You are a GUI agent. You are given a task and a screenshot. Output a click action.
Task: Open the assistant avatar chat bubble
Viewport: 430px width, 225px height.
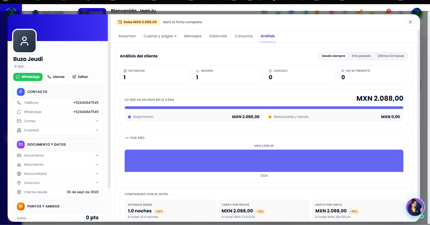coord(415,207)
